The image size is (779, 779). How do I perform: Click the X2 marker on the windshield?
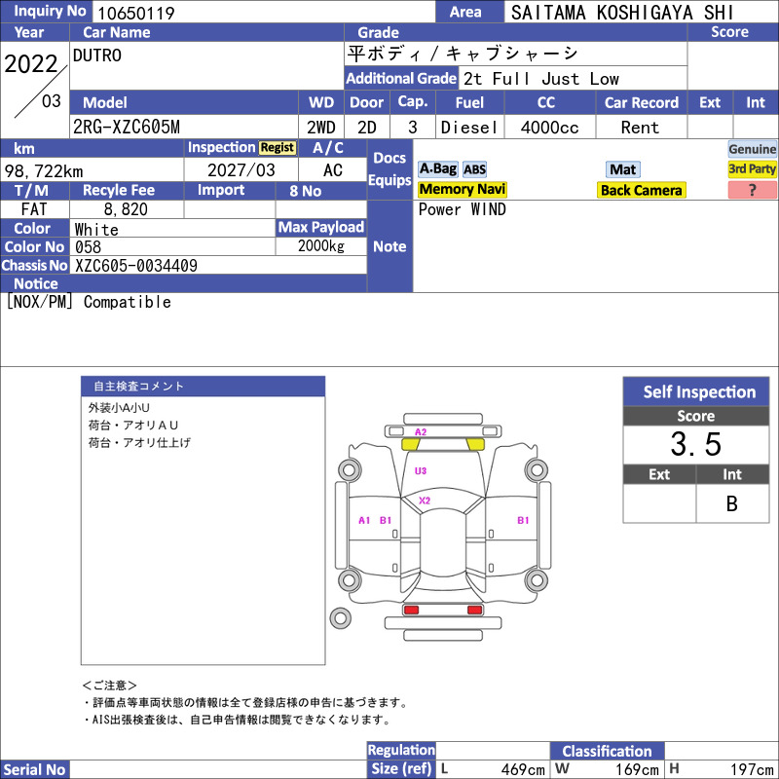(425, 501)
